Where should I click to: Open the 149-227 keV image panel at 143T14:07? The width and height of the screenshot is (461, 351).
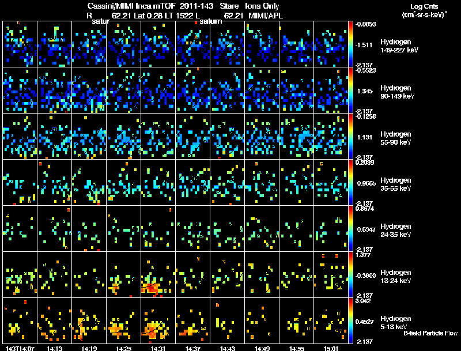tap(20, 44)
